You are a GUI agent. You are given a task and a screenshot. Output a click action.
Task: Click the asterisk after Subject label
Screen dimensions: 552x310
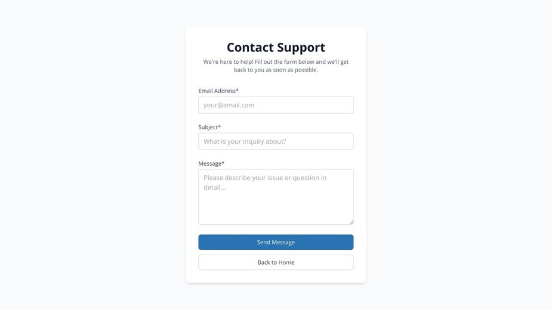click(x=219, y=127)
